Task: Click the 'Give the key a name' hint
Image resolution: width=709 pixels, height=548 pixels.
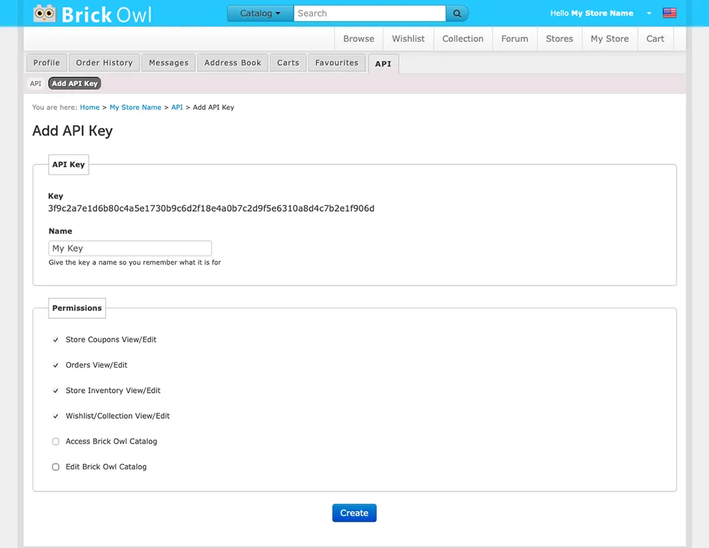Action: pos(134,262)
